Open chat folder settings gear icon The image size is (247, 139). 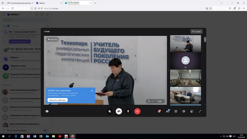(x=47, y=26)
